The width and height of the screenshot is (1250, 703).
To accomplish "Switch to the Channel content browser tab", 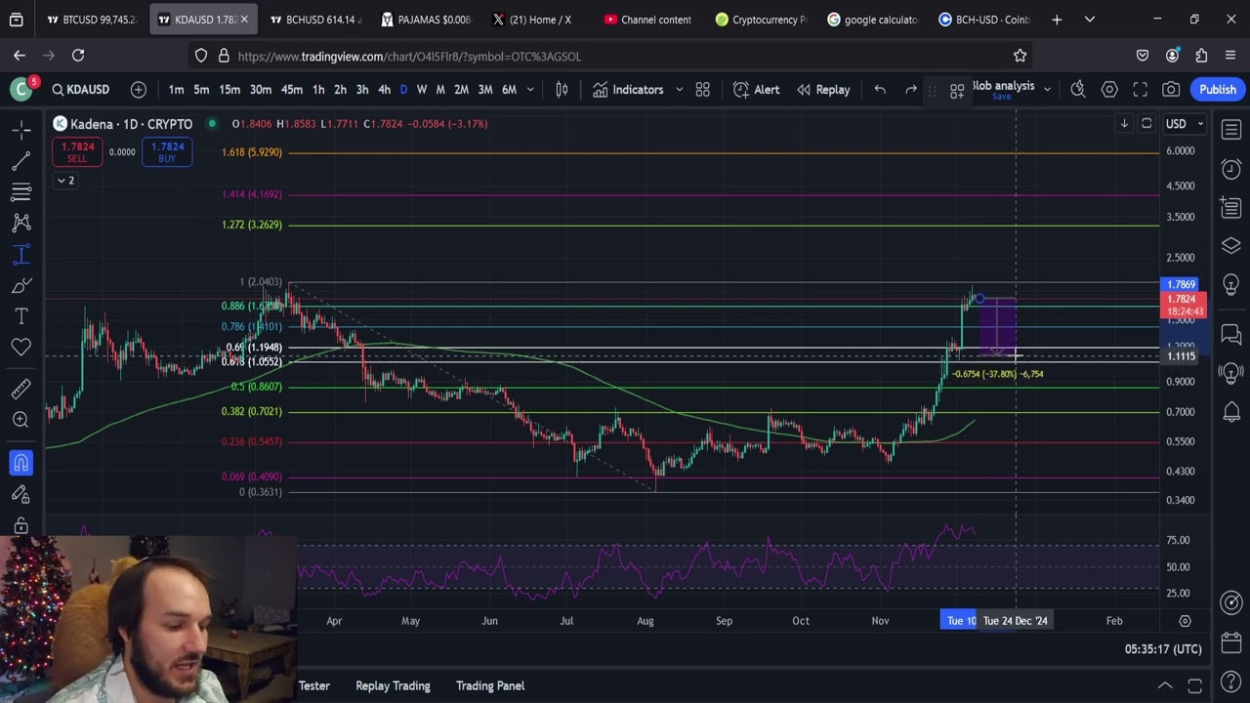I will 647,20.
